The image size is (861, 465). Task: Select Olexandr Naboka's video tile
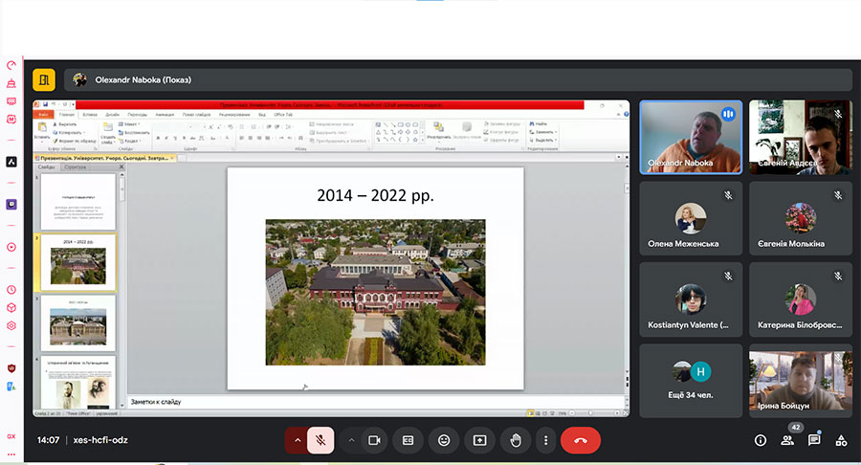click(691, 137)
